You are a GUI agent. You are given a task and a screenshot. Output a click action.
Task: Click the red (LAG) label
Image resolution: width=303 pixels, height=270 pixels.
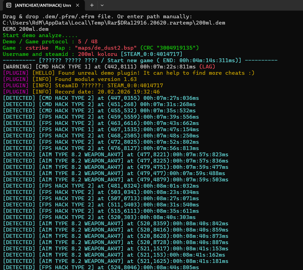pyautogui.click(x=207, y=67)
